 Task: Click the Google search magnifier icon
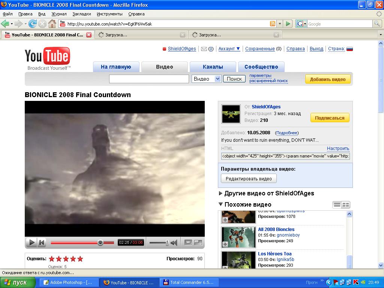(377, 24)
